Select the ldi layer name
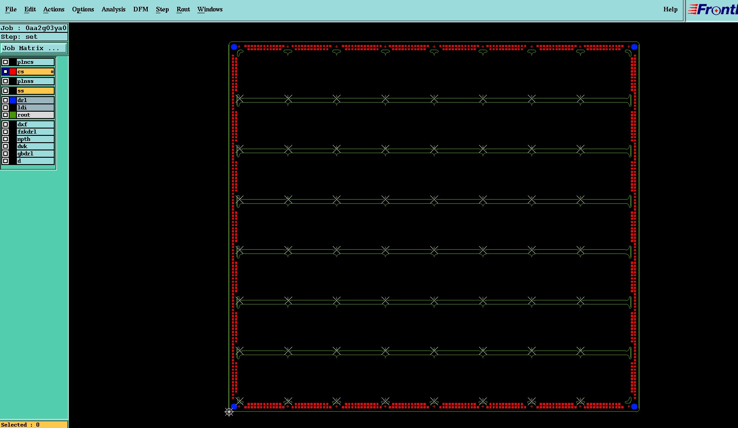 pos(36,108)
